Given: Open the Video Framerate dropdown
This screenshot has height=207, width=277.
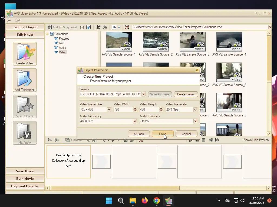Looking at the screenshot, I should 195,109.
